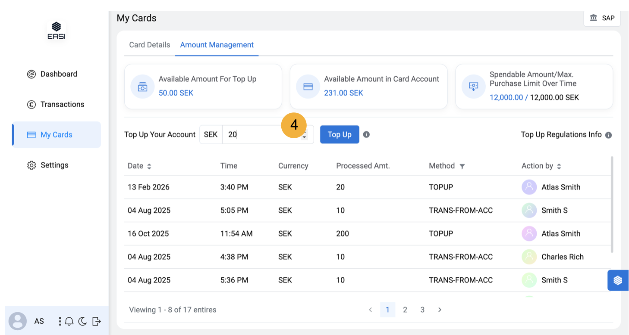
Task: Sort by Action by column
Action: pos(559,166)
